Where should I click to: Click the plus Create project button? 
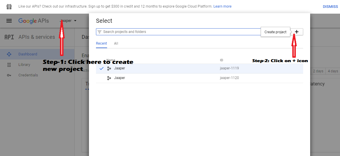(297, 32)
